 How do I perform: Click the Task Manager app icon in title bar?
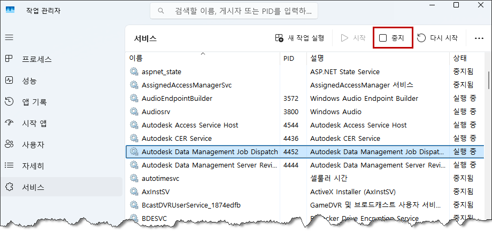click(10, 11)
